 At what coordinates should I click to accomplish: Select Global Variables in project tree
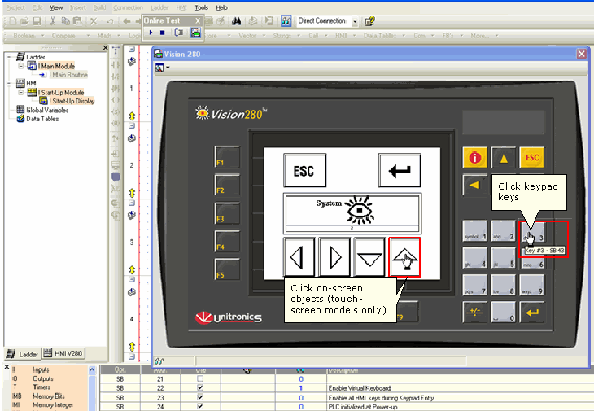47,110
